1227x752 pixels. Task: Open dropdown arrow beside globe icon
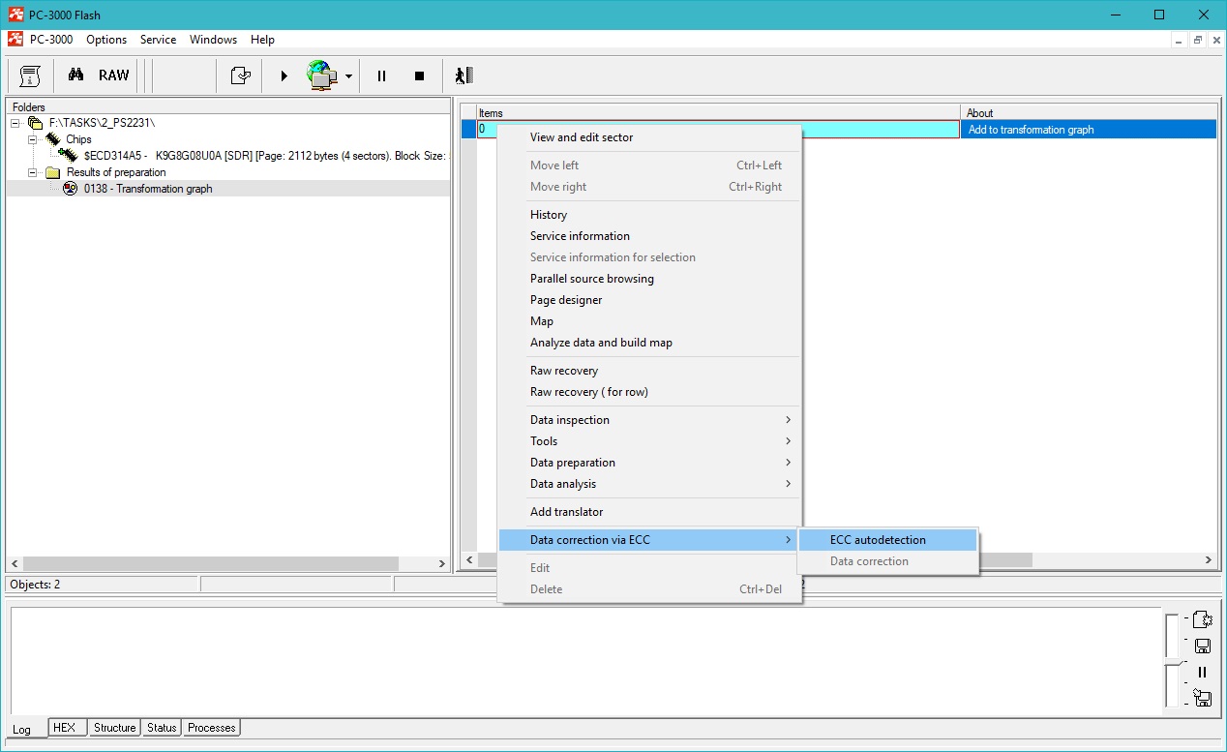click(348, 75)
